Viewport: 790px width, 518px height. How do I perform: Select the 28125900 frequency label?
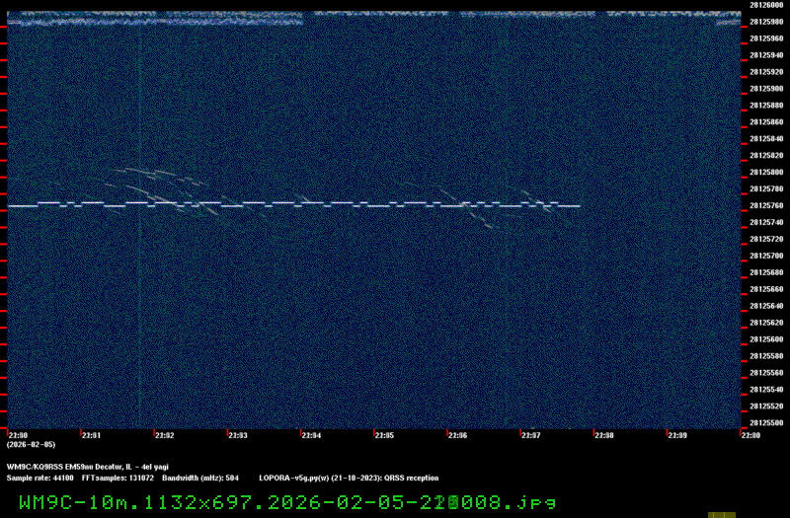point(766,89)
